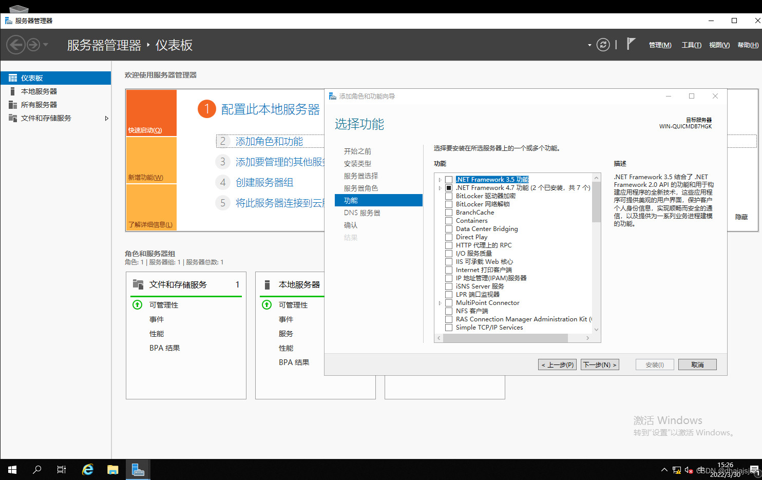Viewport: 762px width, 480px height.
Task: Check the IIS 可承载 Web 核心 checkbox
Action: pyautogui.click(x=449, y=262)
